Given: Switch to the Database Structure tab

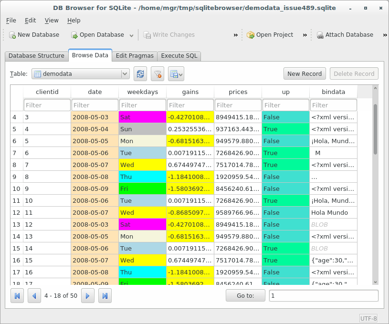Looking at the screenshot, I should [36, 56].
